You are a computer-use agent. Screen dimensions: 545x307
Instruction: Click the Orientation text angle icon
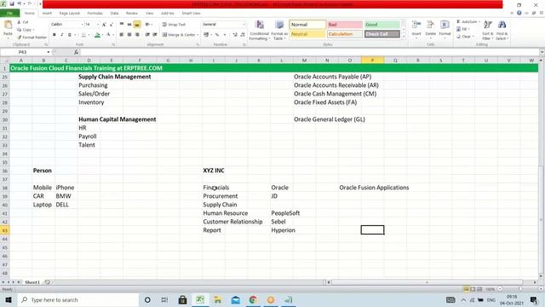pos(147,25)
